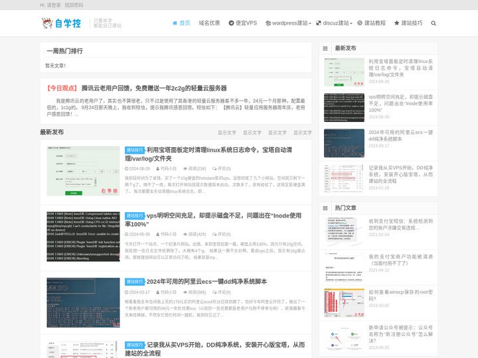Image resolution: width=478 pixels, height=358 pixels.
Task: Open the 利用宝塔面板定时清理linux post title
Action: (208, 154)
